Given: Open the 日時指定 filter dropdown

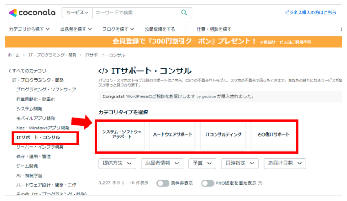Looking at the screenshot, I should [x=239, y=164].
